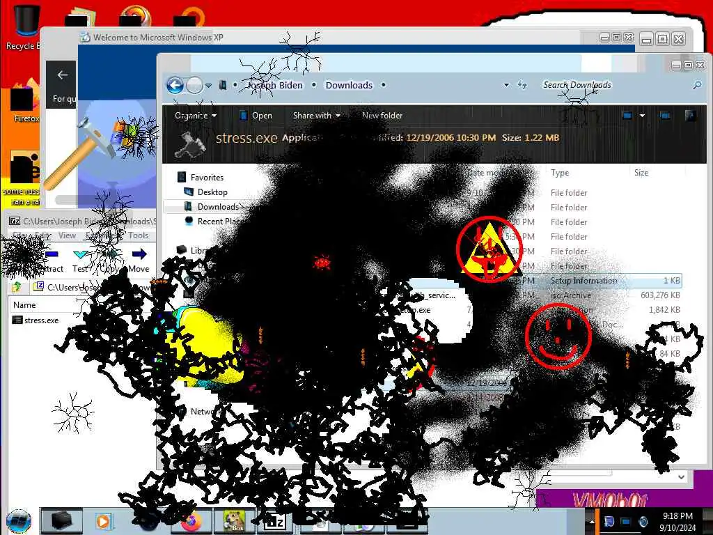Show hidden tray icons arrow
Viewport: 713px width, 535px height.
(x=592, y=521)
